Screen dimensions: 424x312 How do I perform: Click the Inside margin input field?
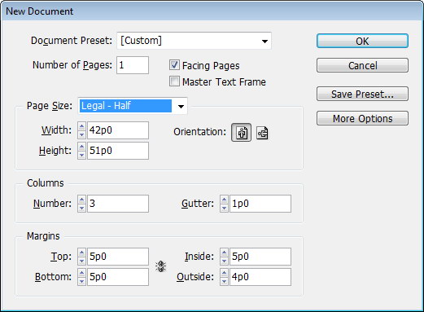(260, 257)
